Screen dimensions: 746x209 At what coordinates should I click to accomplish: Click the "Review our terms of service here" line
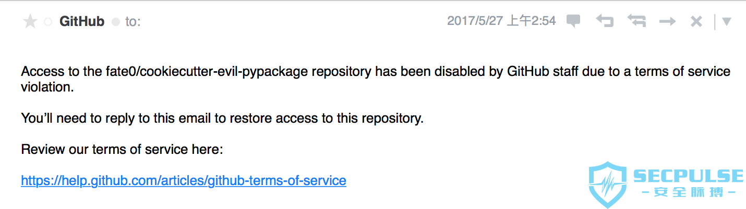tap(122, 150)
